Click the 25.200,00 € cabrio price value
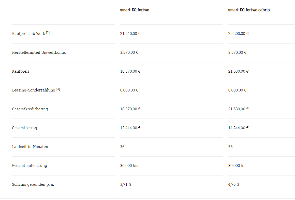295x200 pixels. (x=238, y=34)
